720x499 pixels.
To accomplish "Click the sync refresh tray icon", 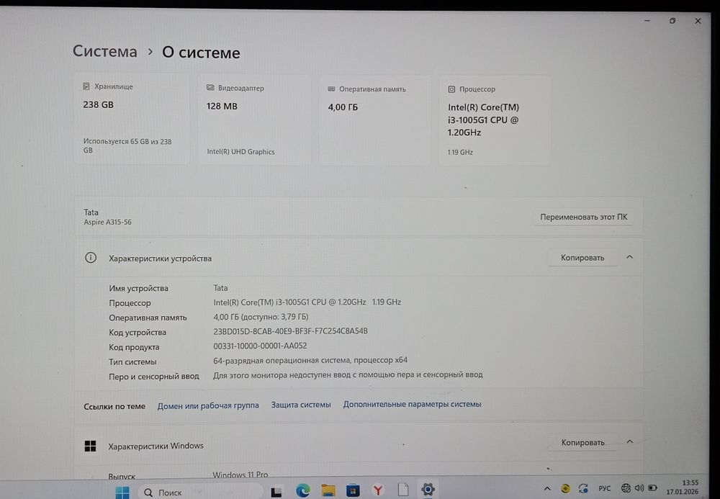I will point(583,488).
